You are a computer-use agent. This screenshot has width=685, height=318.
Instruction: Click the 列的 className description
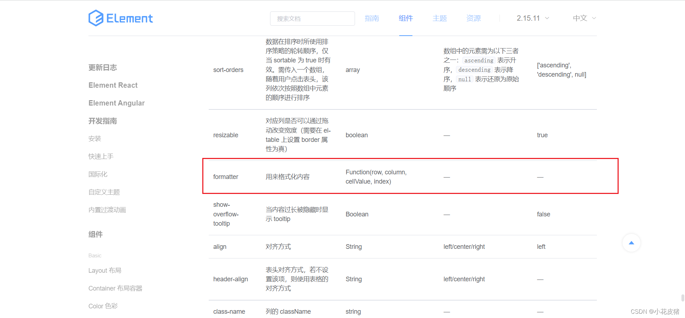(288, 312)
